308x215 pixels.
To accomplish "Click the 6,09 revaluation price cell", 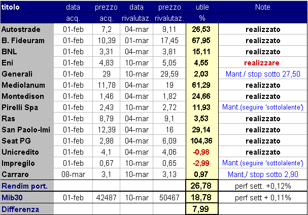I will click(169, 141).
